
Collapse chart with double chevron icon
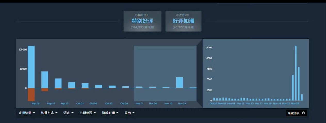click(303, 113)
